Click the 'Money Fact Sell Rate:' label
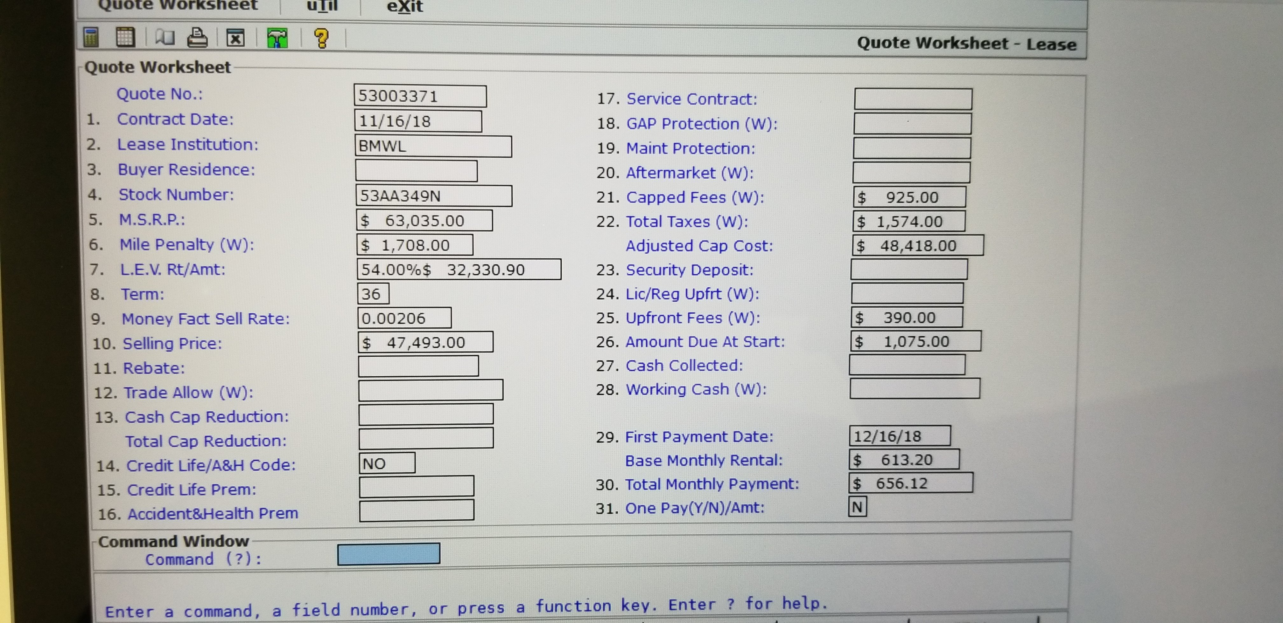 pyautogui.click(x=206, y=319)
